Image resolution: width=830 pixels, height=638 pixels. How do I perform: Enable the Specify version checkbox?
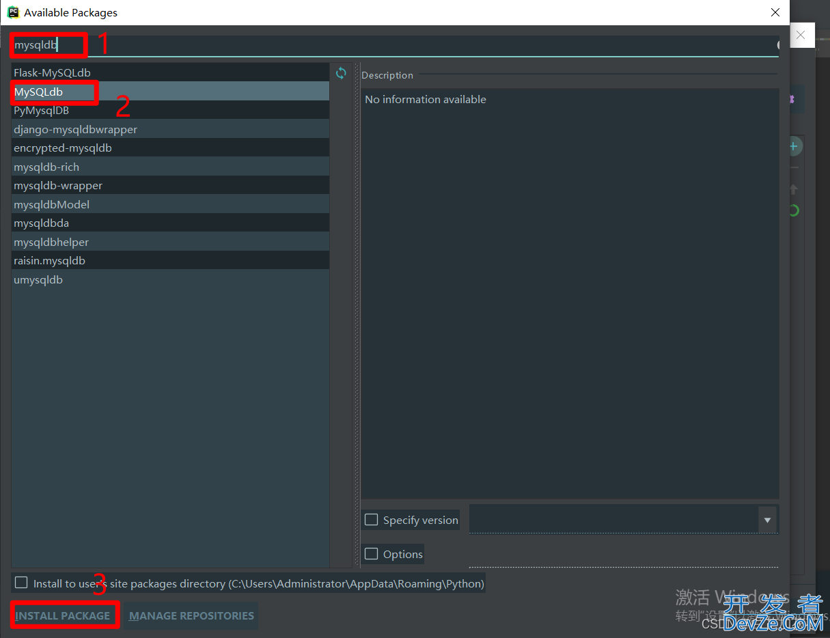pos(371,520)
